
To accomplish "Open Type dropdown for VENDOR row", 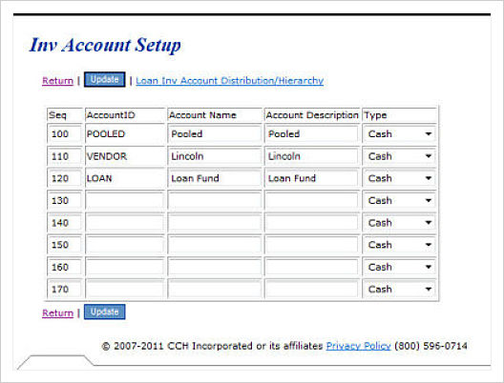I will [x=399, y=156].
